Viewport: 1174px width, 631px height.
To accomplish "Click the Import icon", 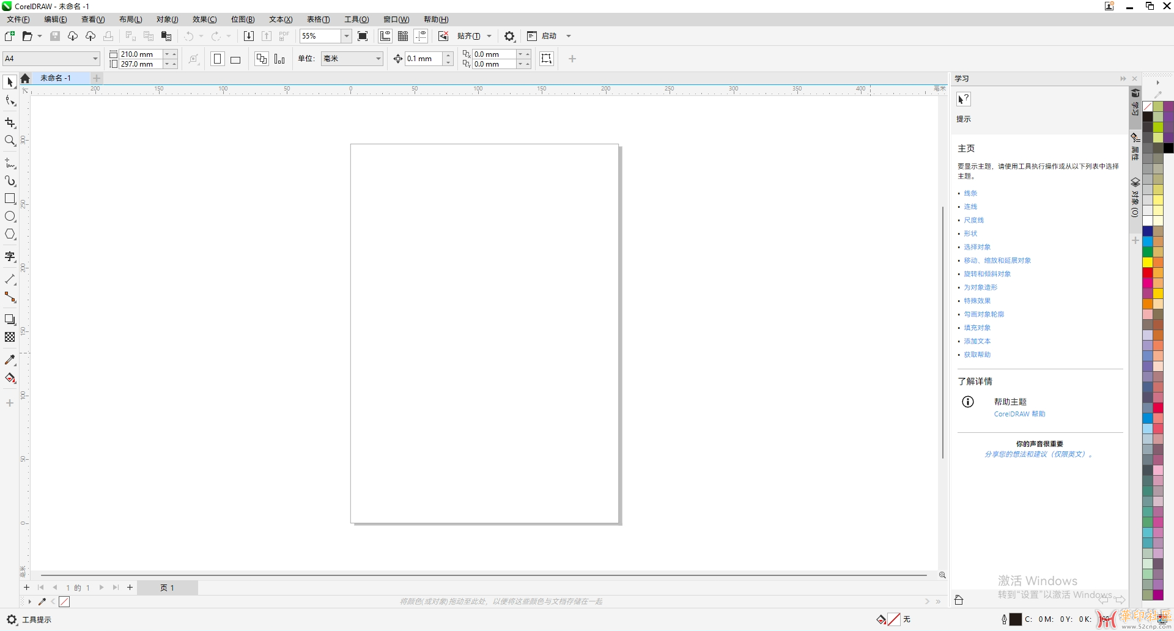I will pyautogui.click(x=249, y=36).
